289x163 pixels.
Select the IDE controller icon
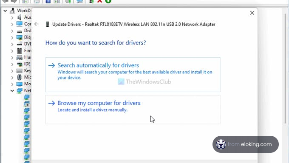point(19,64)
